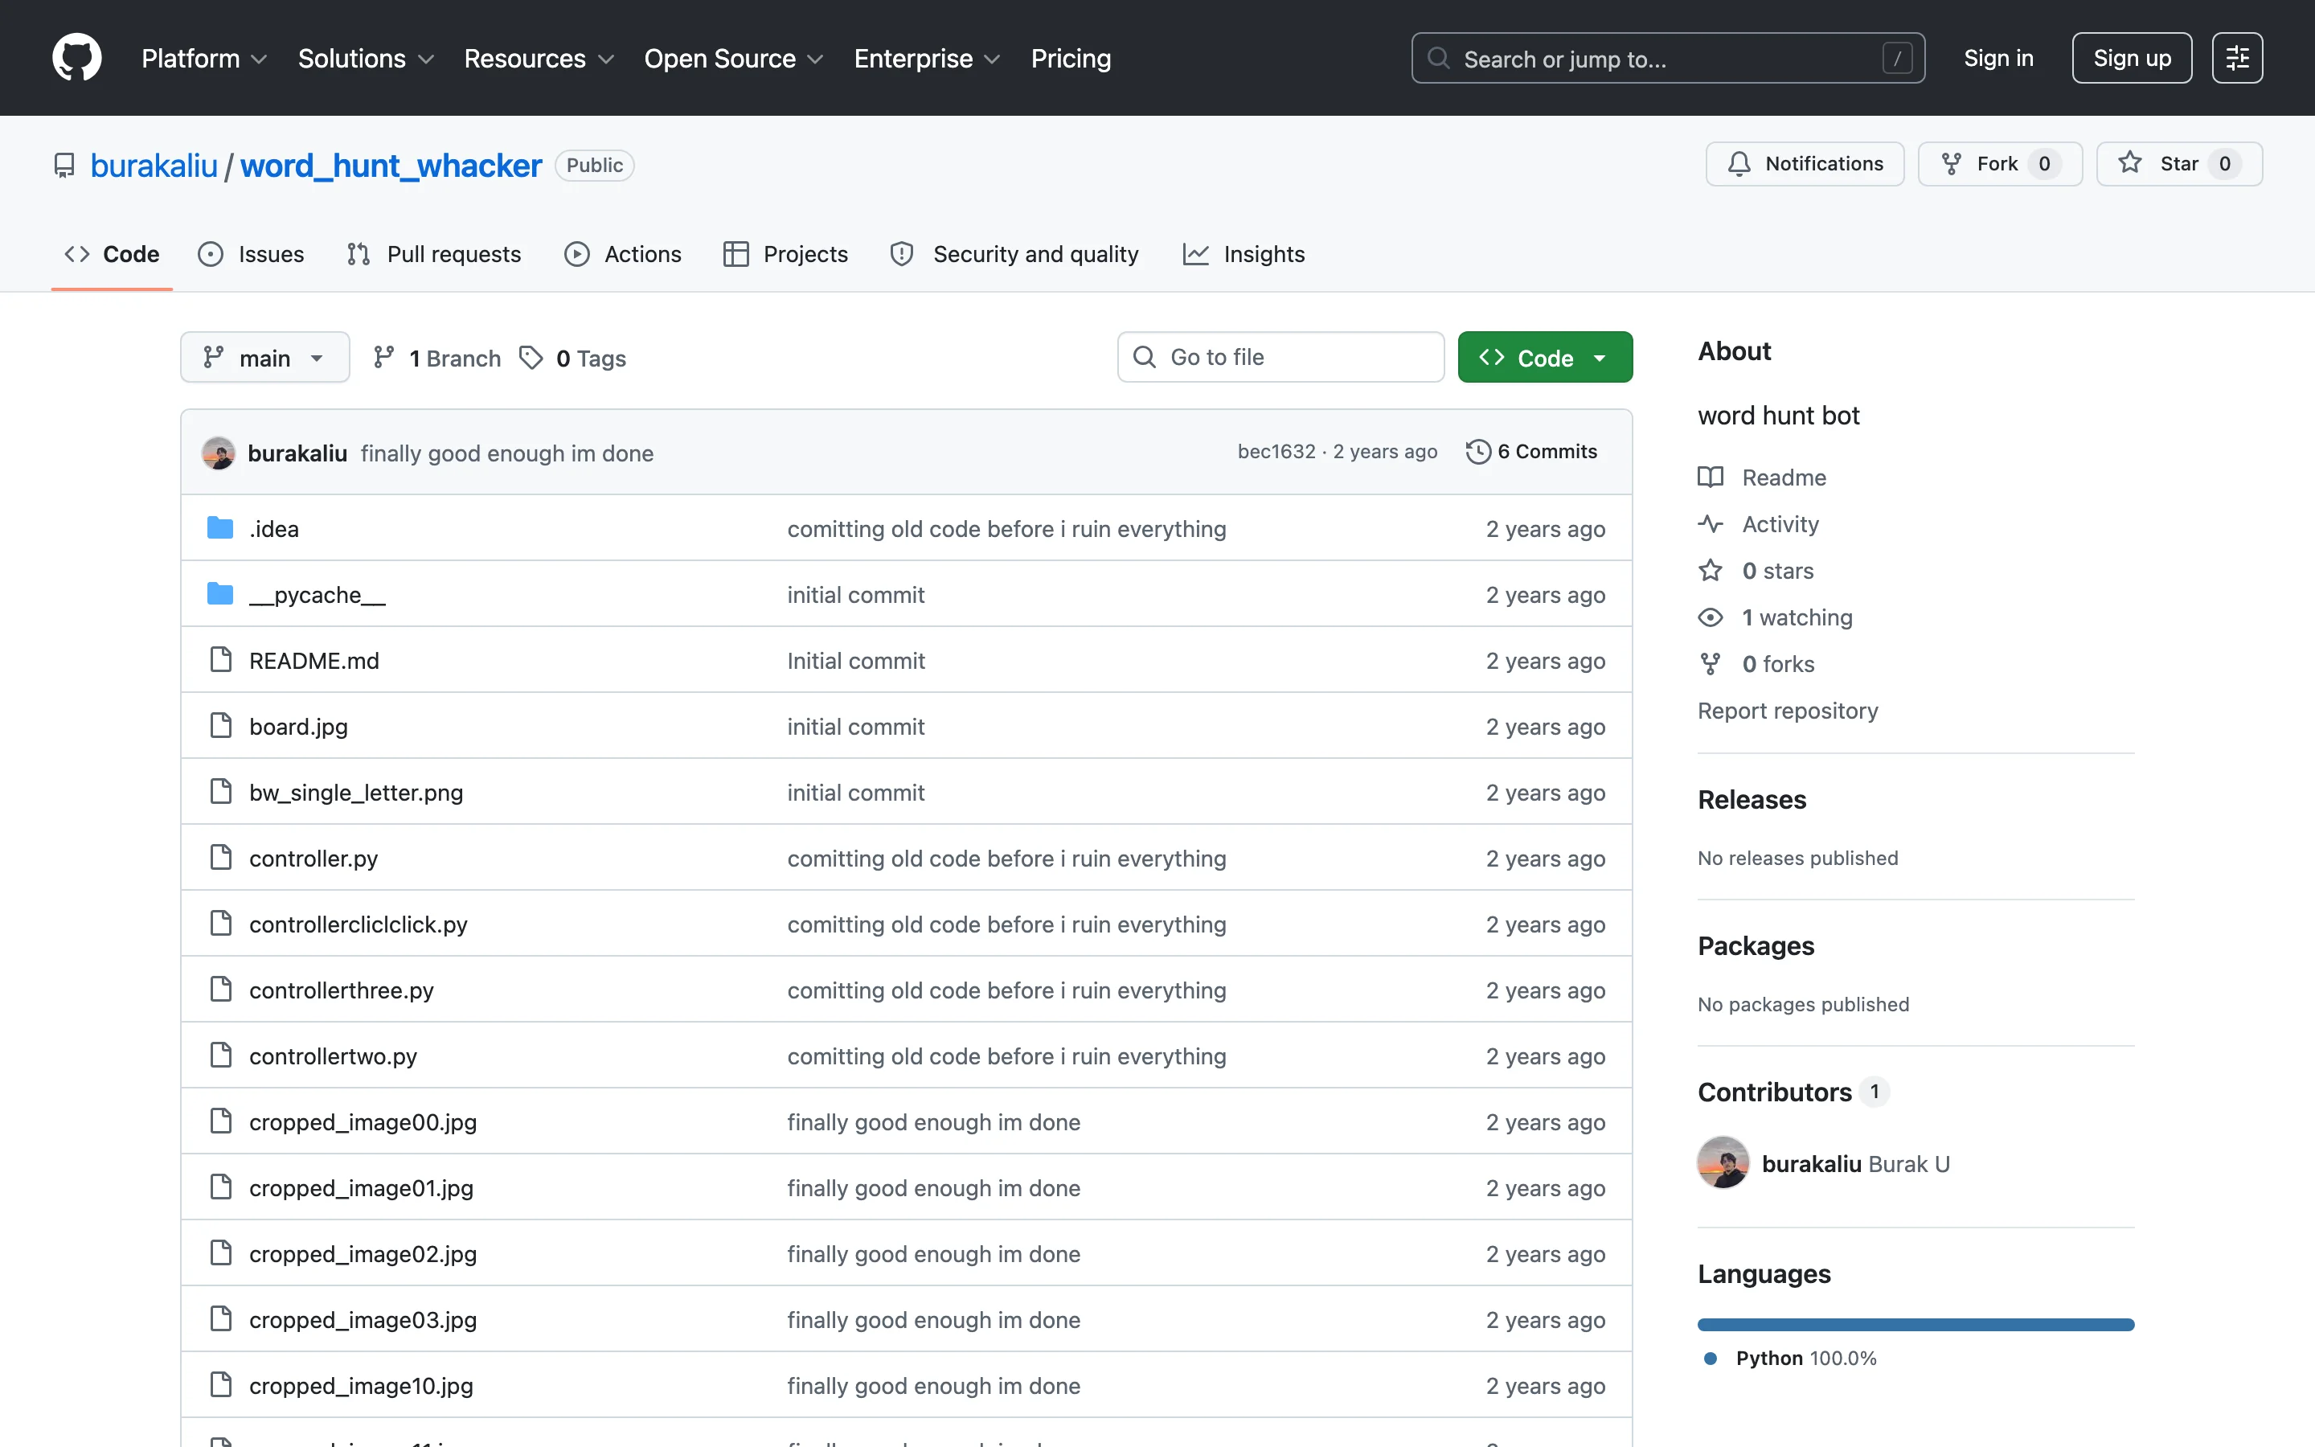This screenshot has width=2315, height=1447.
Task: Expand the Enterprise menu
Action: pyautogui.click(x=926, y=59)
